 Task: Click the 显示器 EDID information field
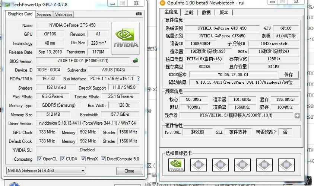click(x=237, y=115)
